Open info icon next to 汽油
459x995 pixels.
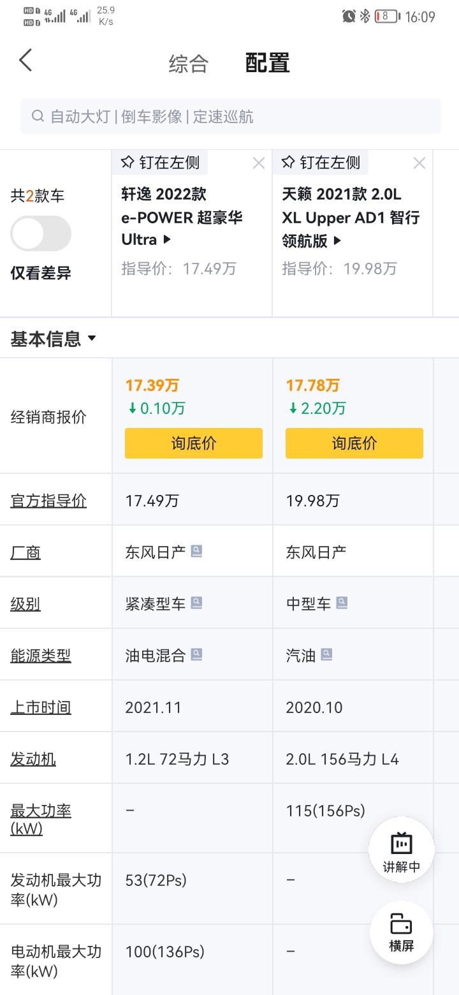click(326, 654)
